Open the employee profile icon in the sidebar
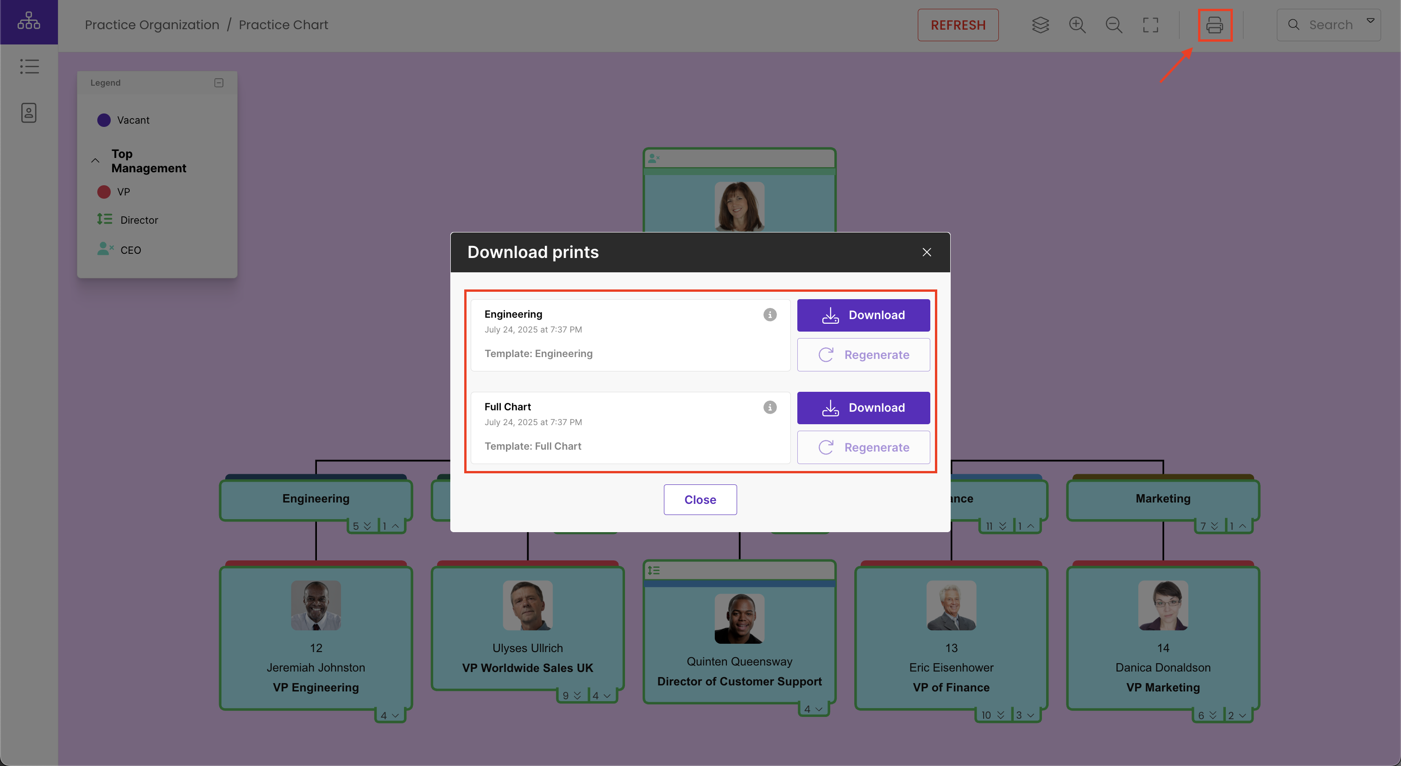The width and height of the screenshot is (1401, 766). click(x=29, y=113)
